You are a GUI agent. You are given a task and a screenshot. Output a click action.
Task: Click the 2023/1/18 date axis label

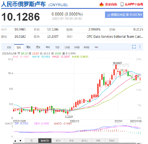click(136, 121)
